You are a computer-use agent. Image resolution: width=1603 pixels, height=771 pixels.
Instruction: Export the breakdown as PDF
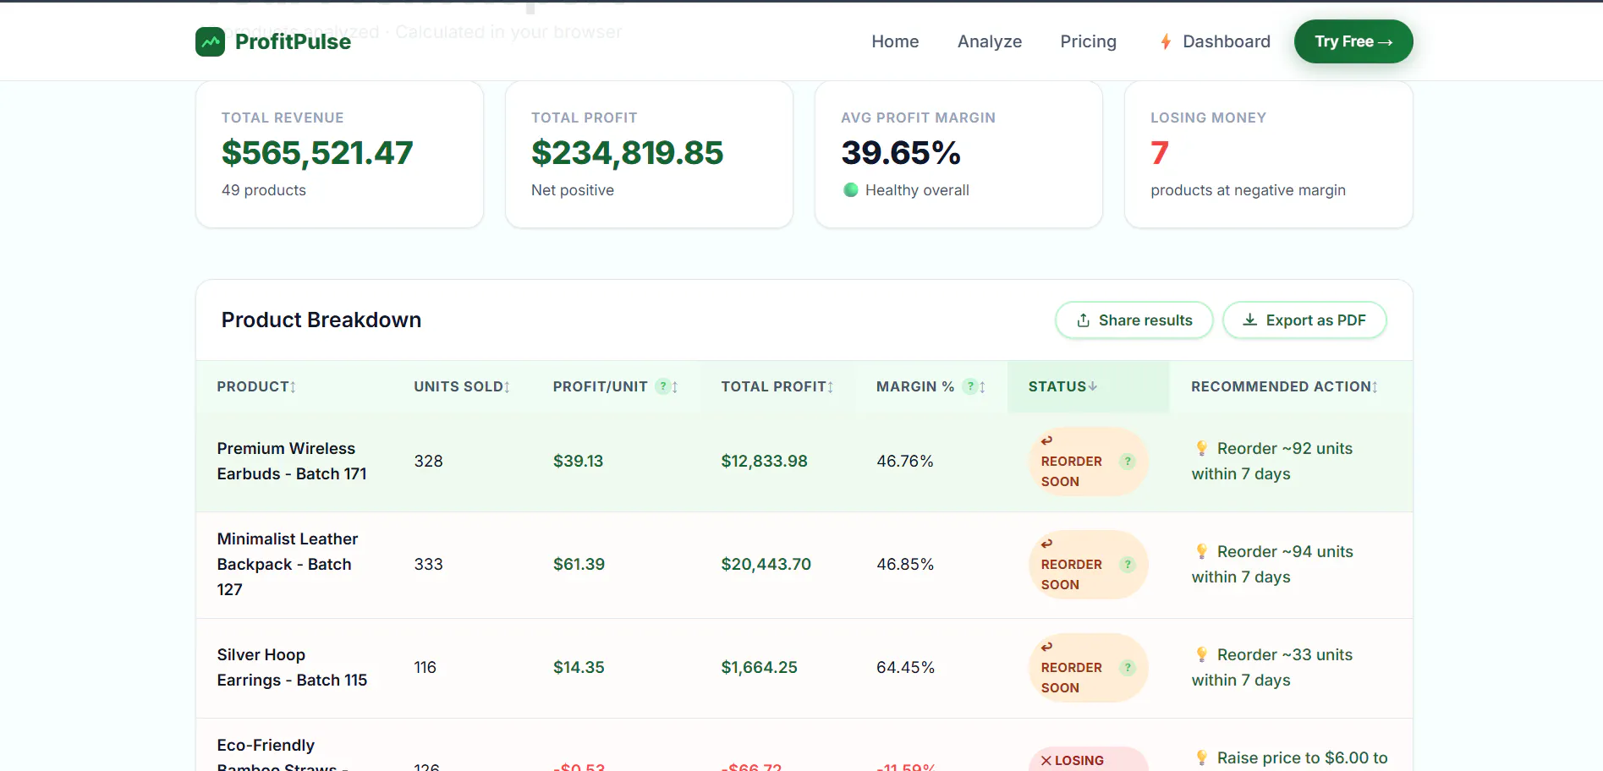click(1304, 320)
